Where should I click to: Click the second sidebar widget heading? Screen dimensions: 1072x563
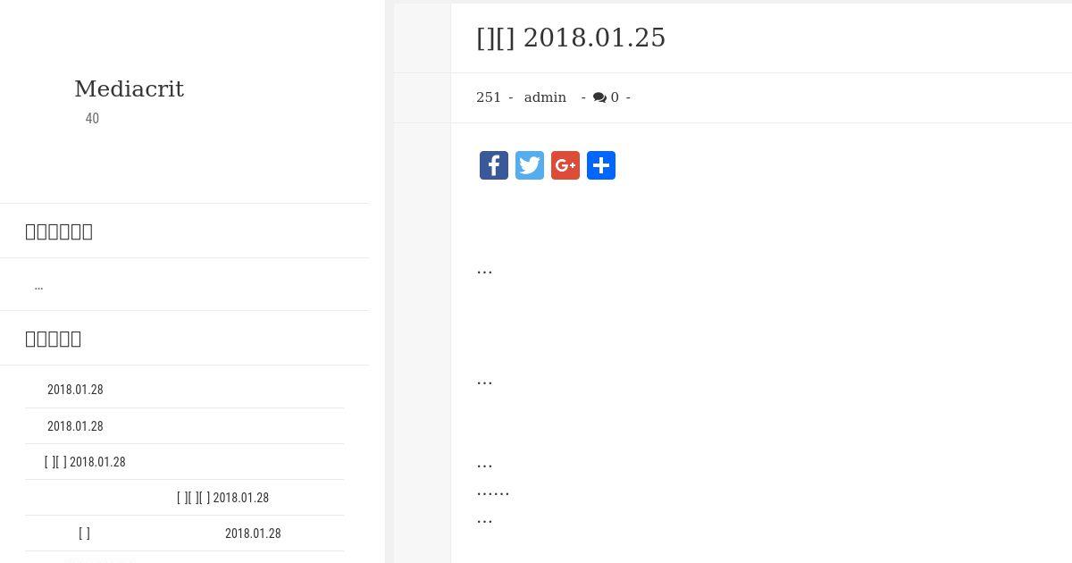[x=54, y=339]
